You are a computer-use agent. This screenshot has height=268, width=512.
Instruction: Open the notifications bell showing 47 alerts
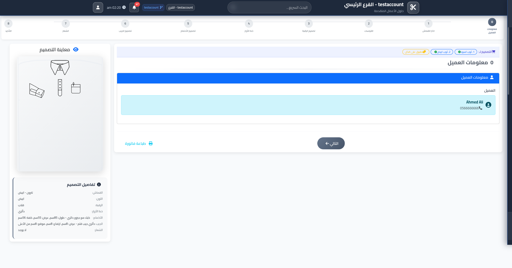pyautogui.click(x=134, y=7)
